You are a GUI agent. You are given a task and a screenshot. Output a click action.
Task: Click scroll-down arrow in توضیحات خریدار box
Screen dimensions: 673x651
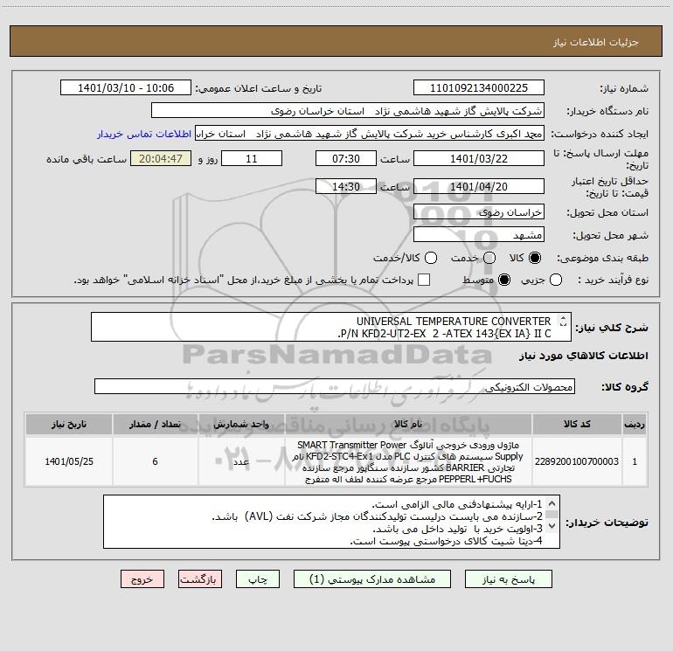[x=552, y=526]
